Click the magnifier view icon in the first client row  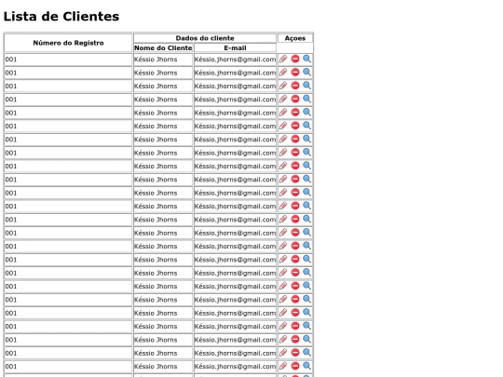306,59
